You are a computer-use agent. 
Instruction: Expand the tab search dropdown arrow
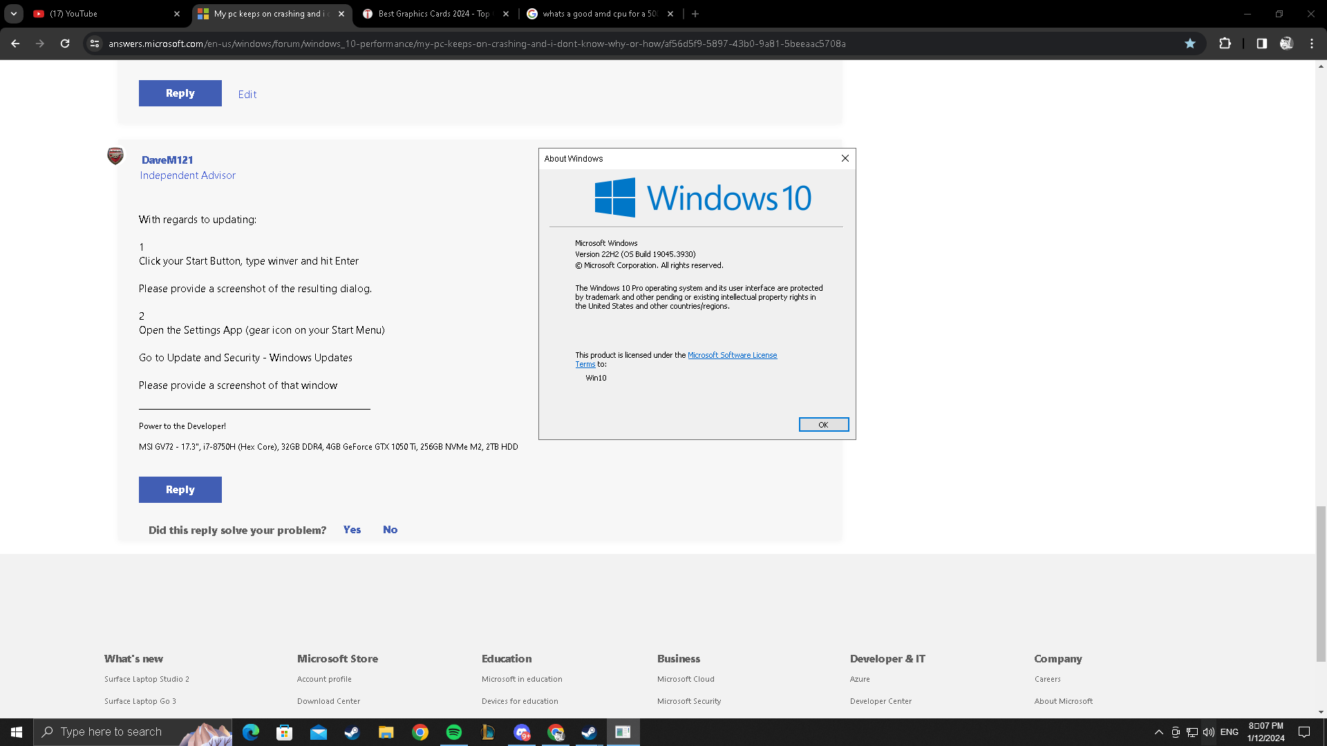(14, 14)
